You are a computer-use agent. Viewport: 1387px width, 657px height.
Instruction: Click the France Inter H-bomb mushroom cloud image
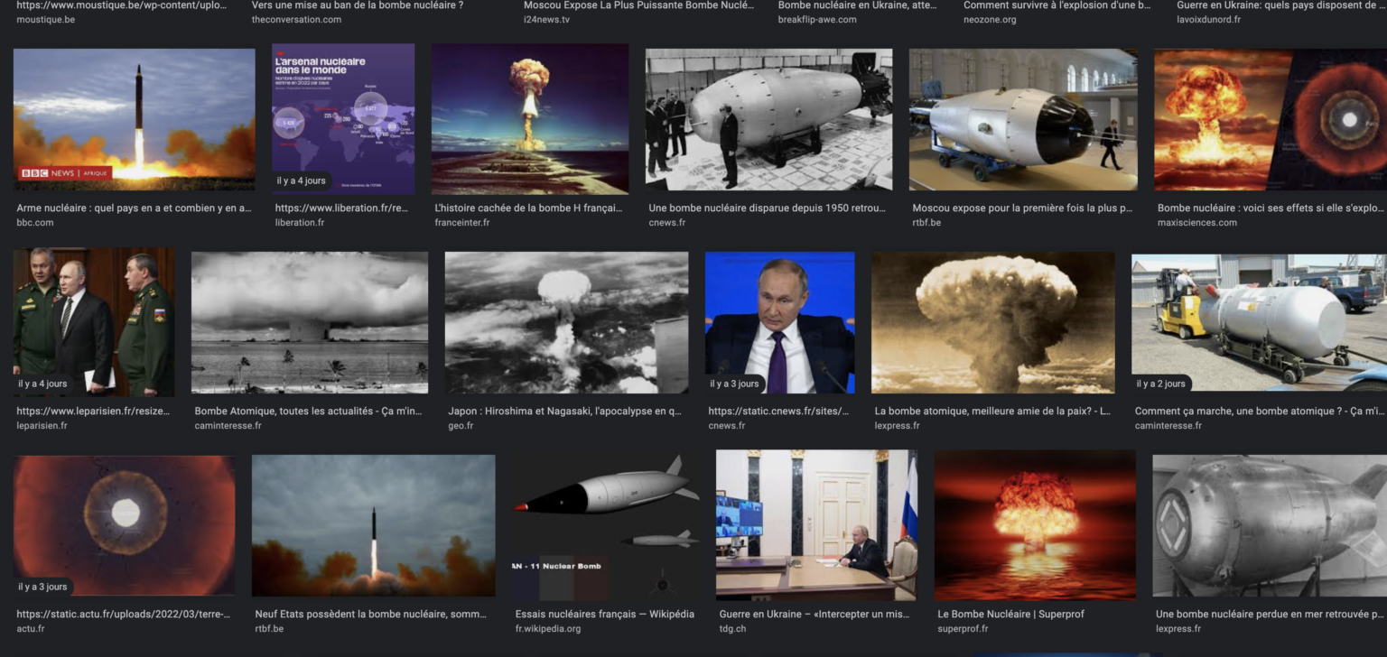[x=529, y=119]
